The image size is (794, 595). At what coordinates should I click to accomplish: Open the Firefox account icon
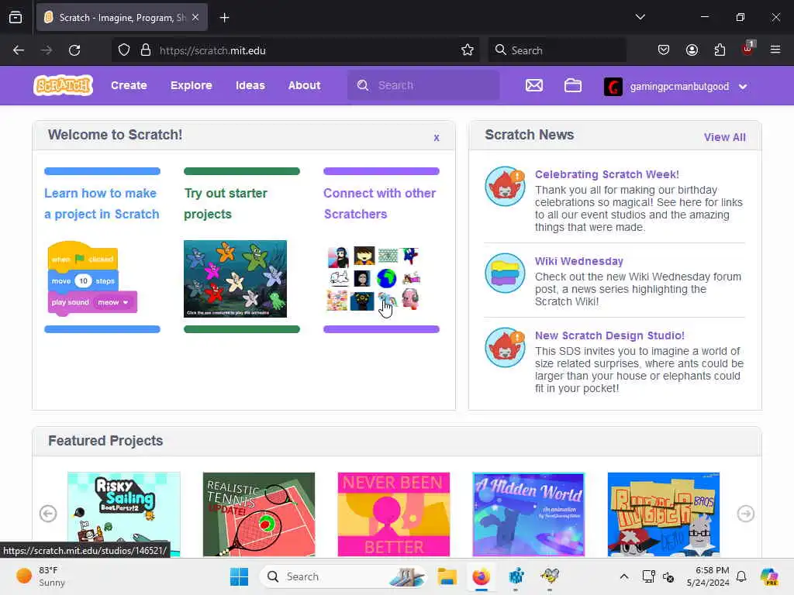[692, 50]
